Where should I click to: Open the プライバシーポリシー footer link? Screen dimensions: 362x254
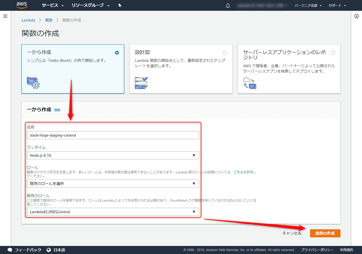[x=317, y=250]
